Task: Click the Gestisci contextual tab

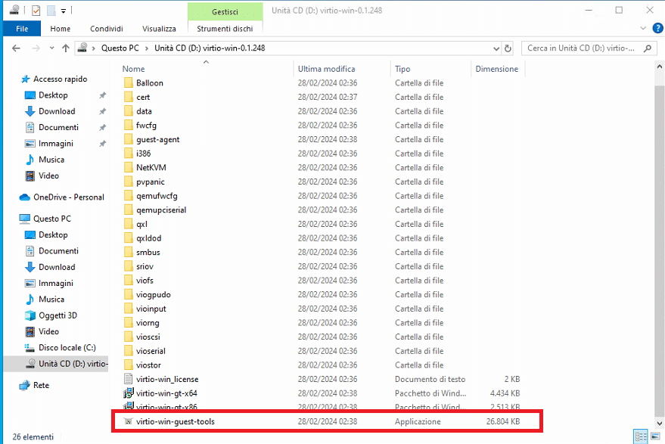Action: (225, 12)
